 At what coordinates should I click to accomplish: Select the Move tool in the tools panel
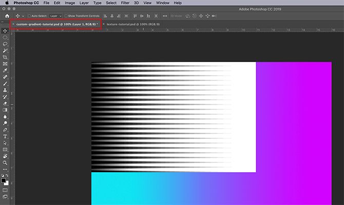pos(5,31)
